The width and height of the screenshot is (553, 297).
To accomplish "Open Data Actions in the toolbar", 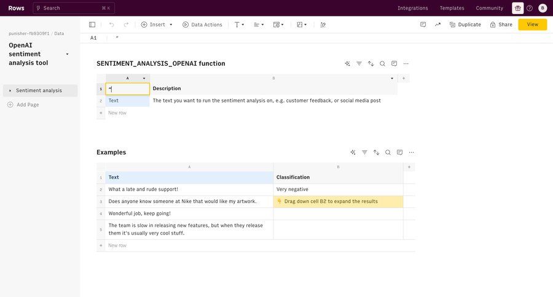I will tap(202, 25).
